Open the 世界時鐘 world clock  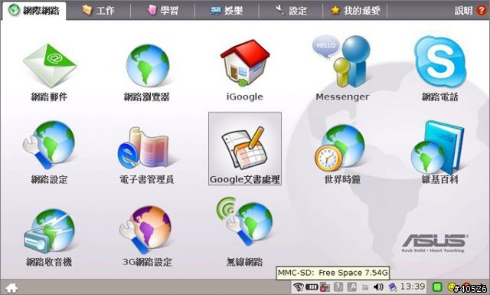[x=342, y=153]
